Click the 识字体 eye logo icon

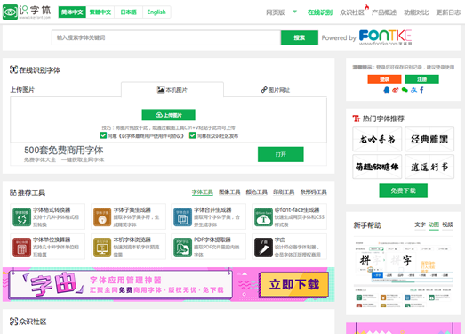tap(10, 12)
